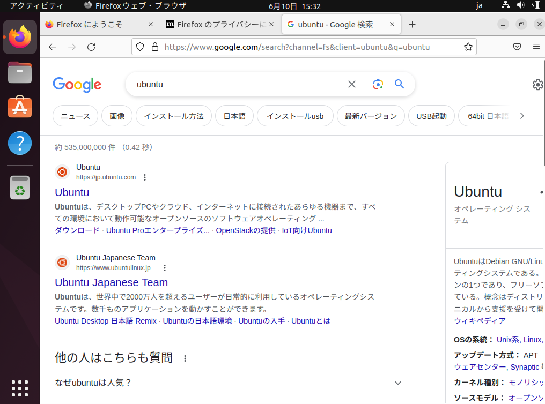545x404 pixels.
Task: Click the Ubuntu Japanese Team result favicon
Action: coord(62,263)
